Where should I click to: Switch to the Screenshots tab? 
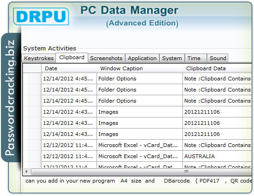pyautogui.click(x=106, y=58)
